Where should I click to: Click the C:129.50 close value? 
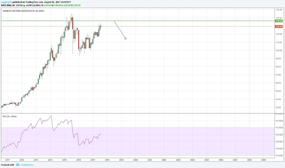pos(76,5)
